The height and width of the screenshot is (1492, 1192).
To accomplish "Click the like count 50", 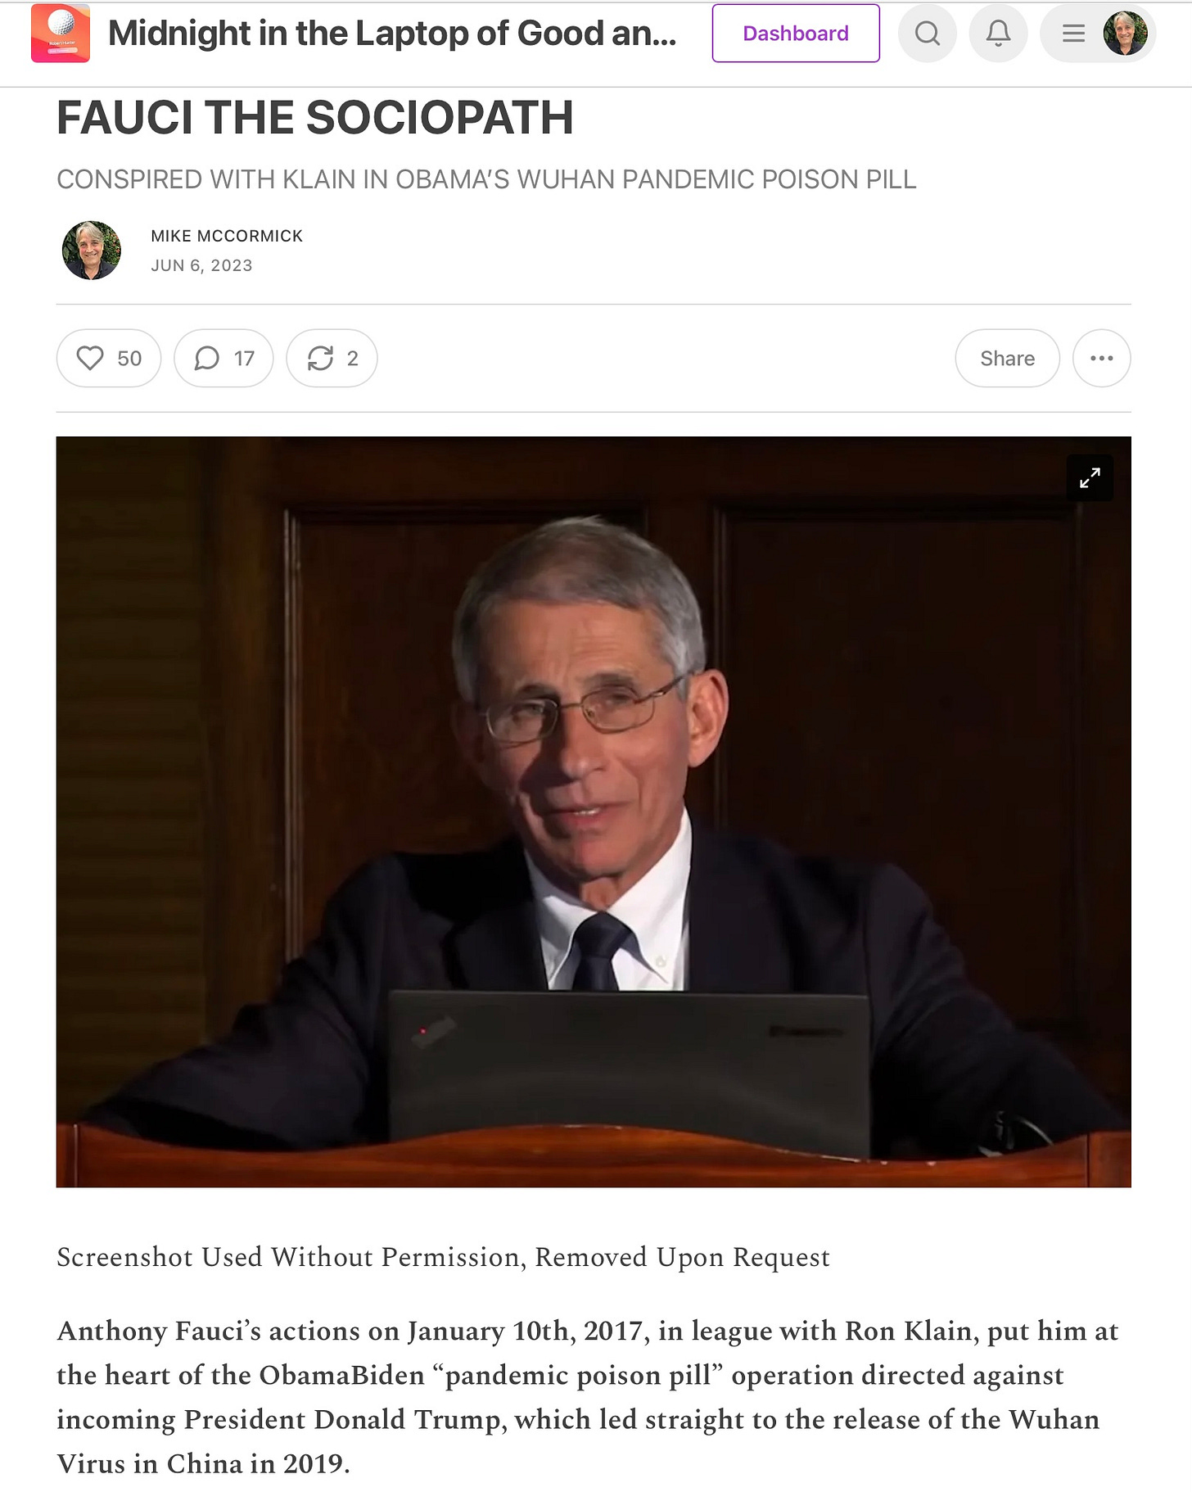I will point(129,358).
